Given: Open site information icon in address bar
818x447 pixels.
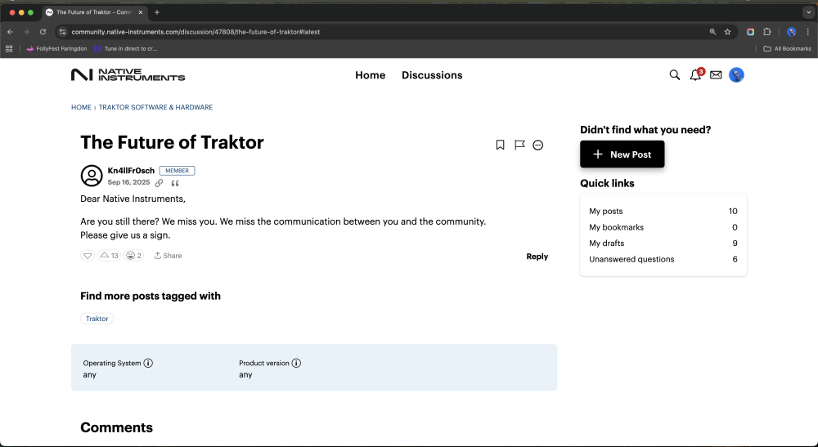Looking at the screenshot, I should click(x=62, y=32).
